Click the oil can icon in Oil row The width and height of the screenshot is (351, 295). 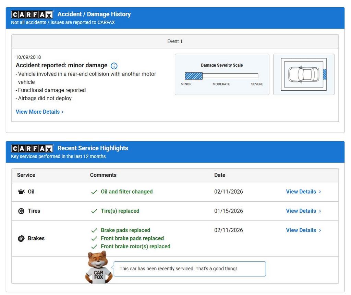pyautogui.click(x=21, y=192)
